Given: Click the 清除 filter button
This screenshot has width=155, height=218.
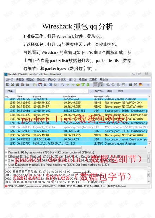Looking at the screenshot, I should point(110,91).
